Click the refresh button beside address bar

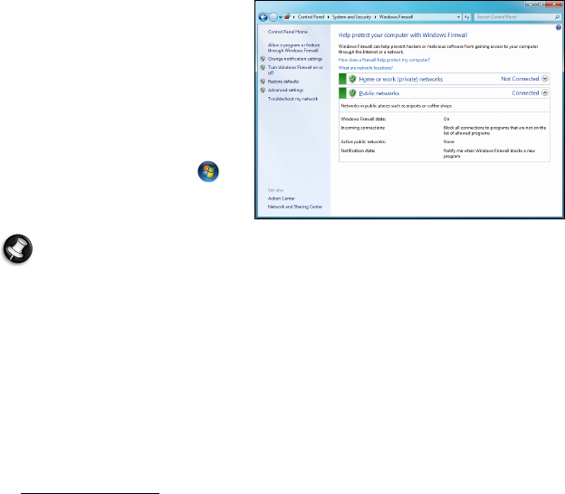tap(467, 17)
